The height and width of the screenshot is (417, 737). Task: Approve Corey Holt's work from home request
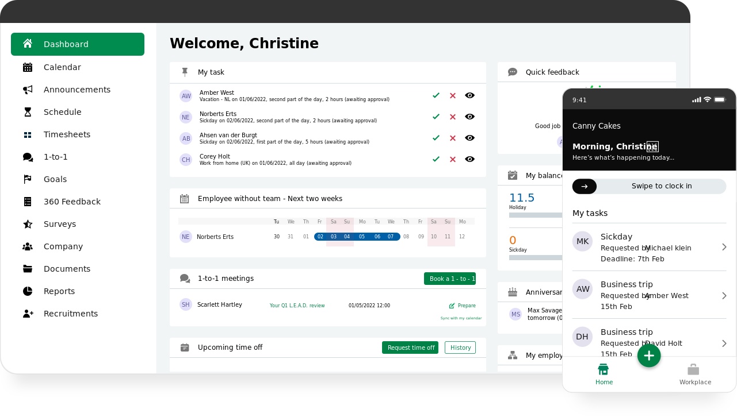tap(436, 159)
